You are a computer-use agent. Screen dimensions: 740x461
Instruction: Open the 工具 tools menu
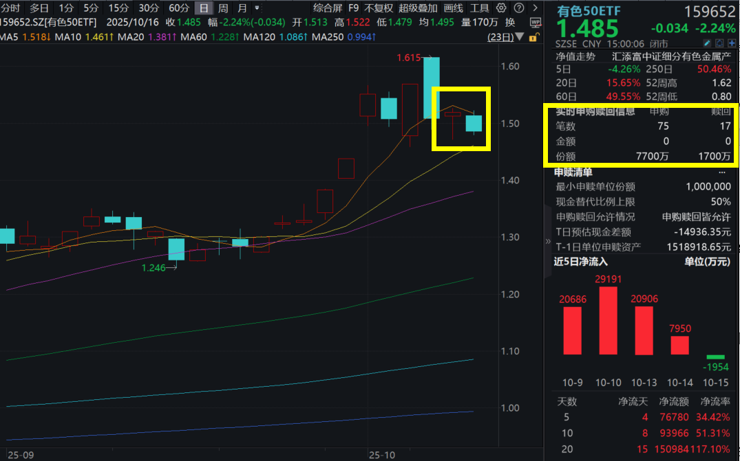point(479,8)
